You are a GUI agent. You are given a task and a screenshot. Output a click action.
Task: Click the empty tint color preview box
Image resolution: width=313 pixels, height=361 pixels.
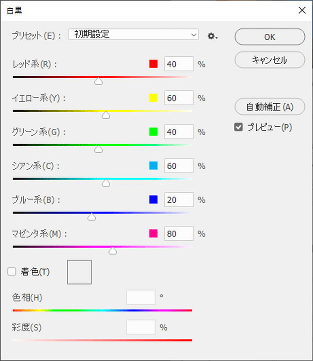(79, 272)
